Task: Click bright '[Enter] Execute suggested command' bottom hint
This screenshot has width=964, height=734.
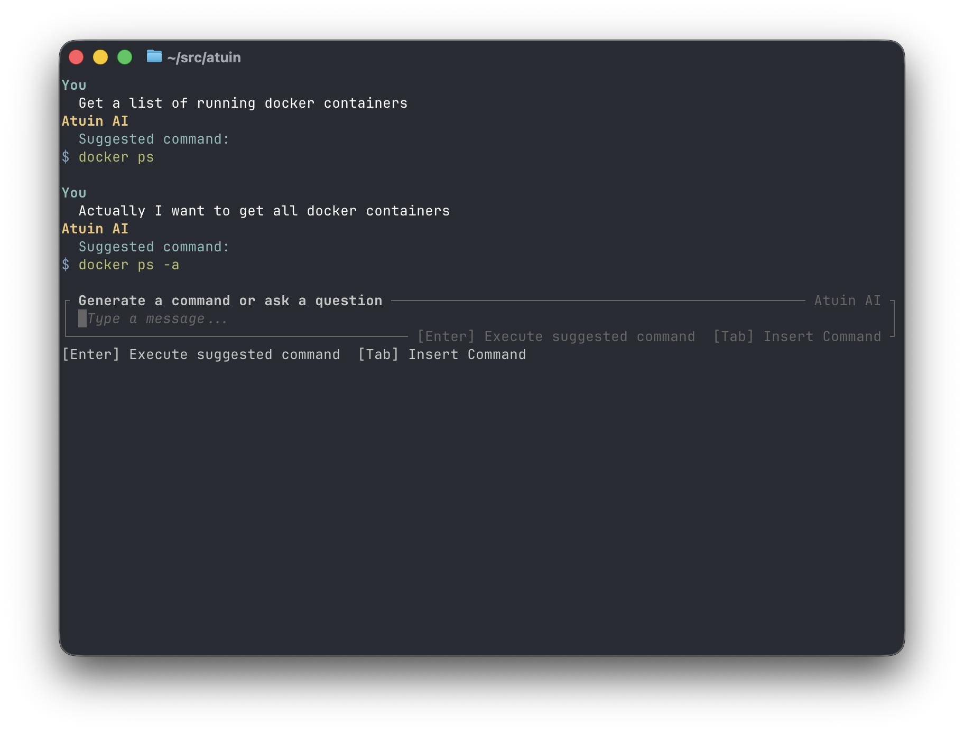Action: point(201,355)
